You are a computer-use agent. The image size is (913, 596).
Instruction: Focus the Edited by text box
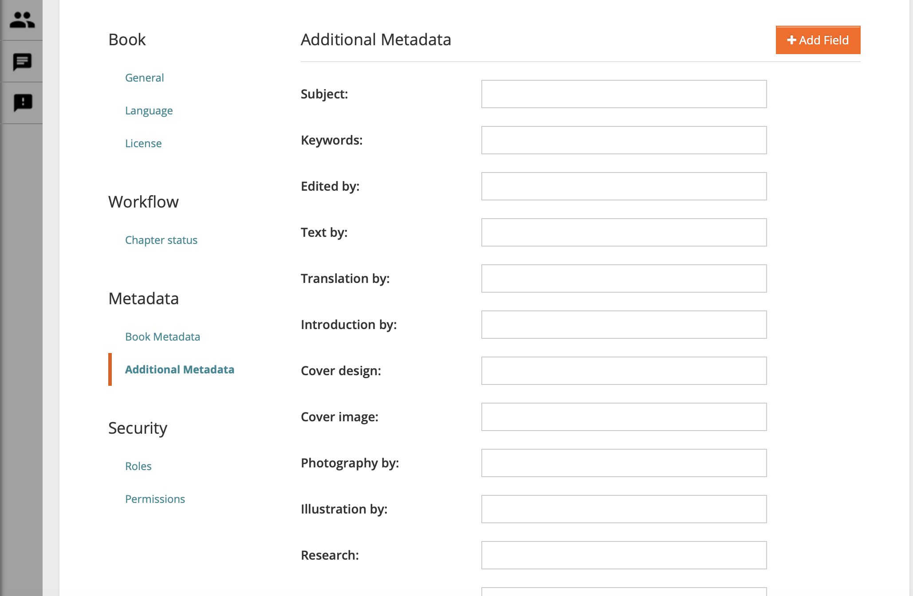coord(624,186)
